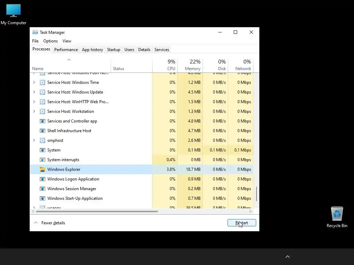Open the Options menu

50,41
